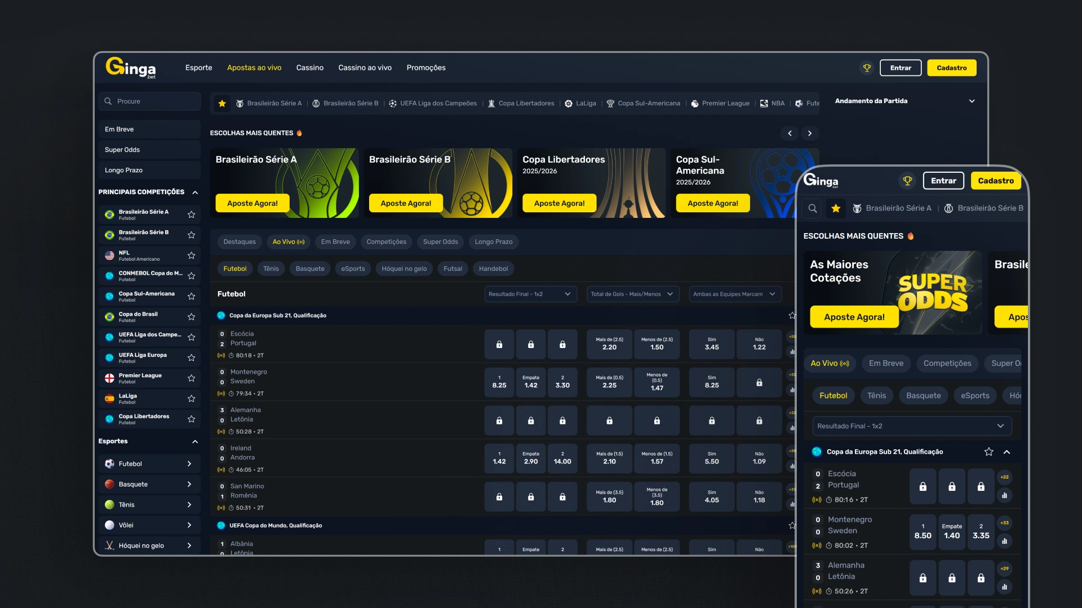This screenshot has width=1082, height=608.
Task: Open the Resultado Final - 1x2 dropdown on desktop
Action: point(530,294)
